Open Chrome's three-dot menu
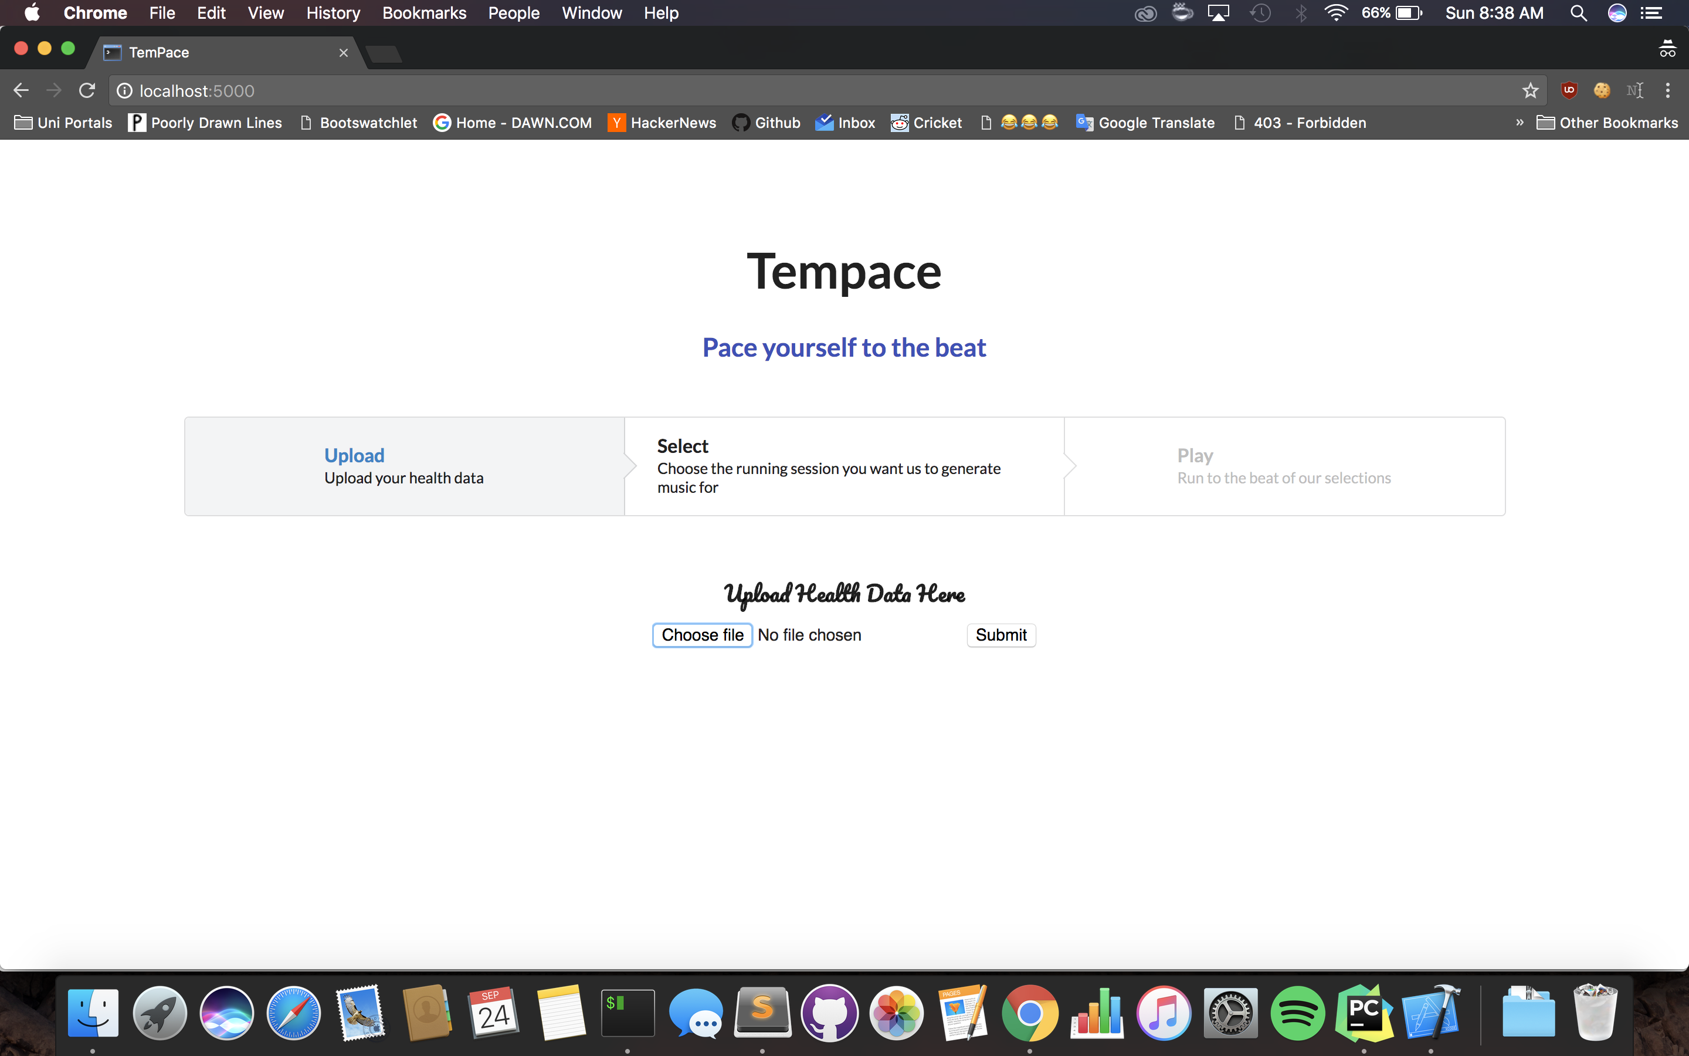1689x1056 pixels. [1667, 91]
